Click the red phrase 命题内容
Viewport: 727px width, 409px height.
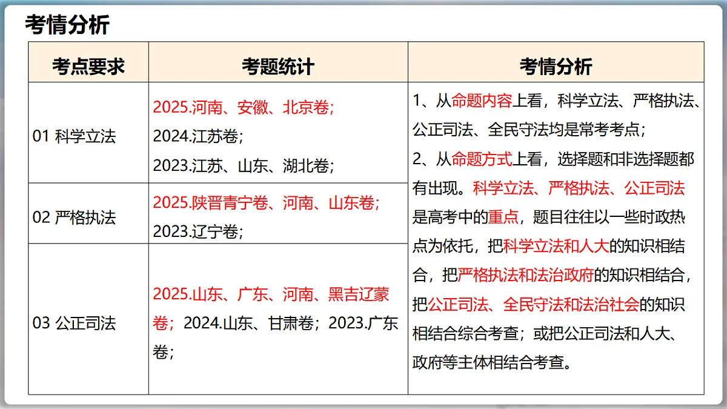point(482,101)
